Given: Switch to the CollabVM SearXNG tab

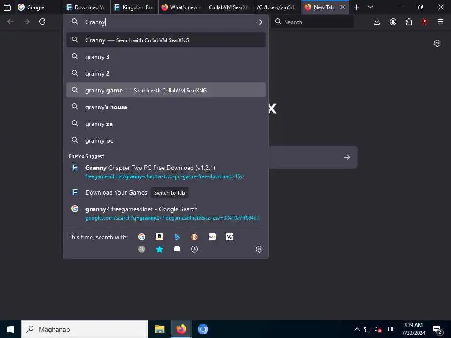Looking at the screenshot, I should tap(230, 7).
